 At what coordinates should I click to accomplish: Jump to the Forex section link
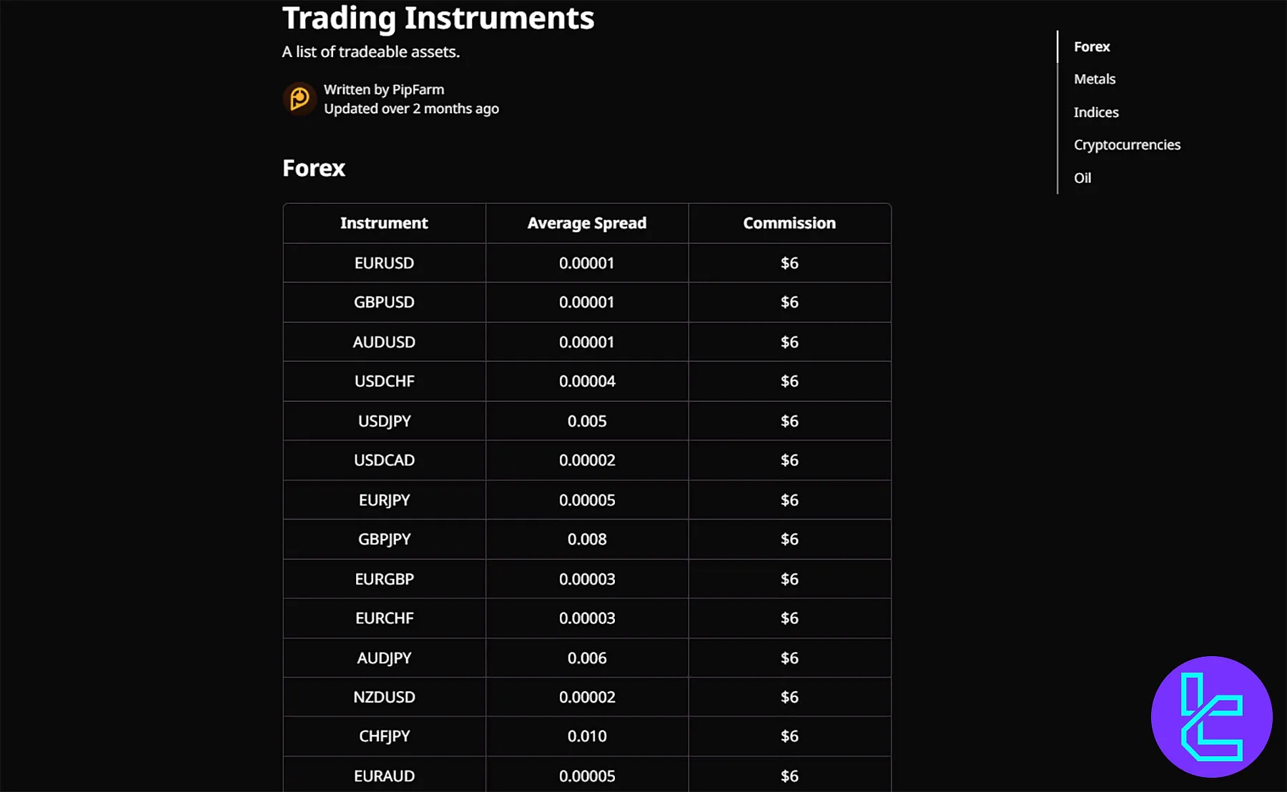click(1091, 46)
